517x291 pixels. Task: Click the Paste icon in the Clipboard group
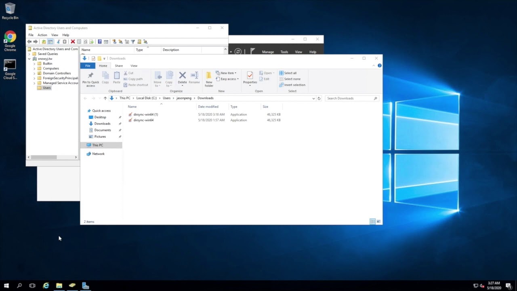click(x=117, y=75)
